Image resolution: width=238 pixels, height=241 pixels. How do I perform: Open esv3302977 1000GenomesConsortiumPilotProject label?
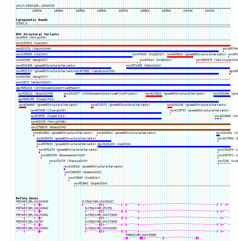101,94
